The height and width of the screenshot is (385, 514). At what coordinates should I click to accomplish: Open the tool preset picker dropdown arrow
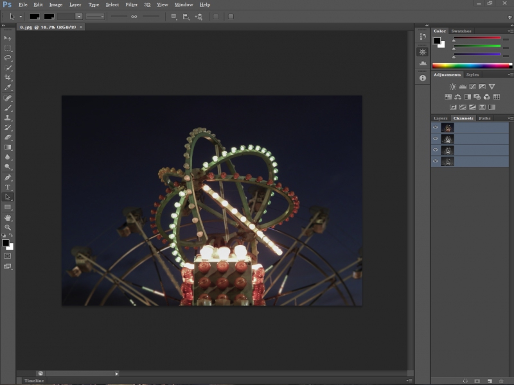tap(21, 16)
